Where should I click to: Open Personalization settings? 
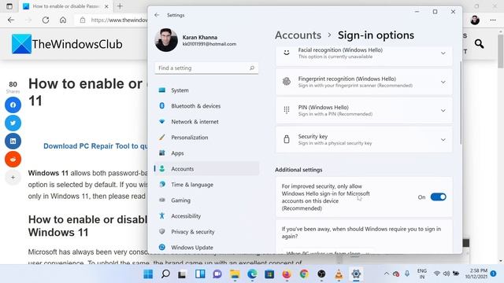point(206,138)
